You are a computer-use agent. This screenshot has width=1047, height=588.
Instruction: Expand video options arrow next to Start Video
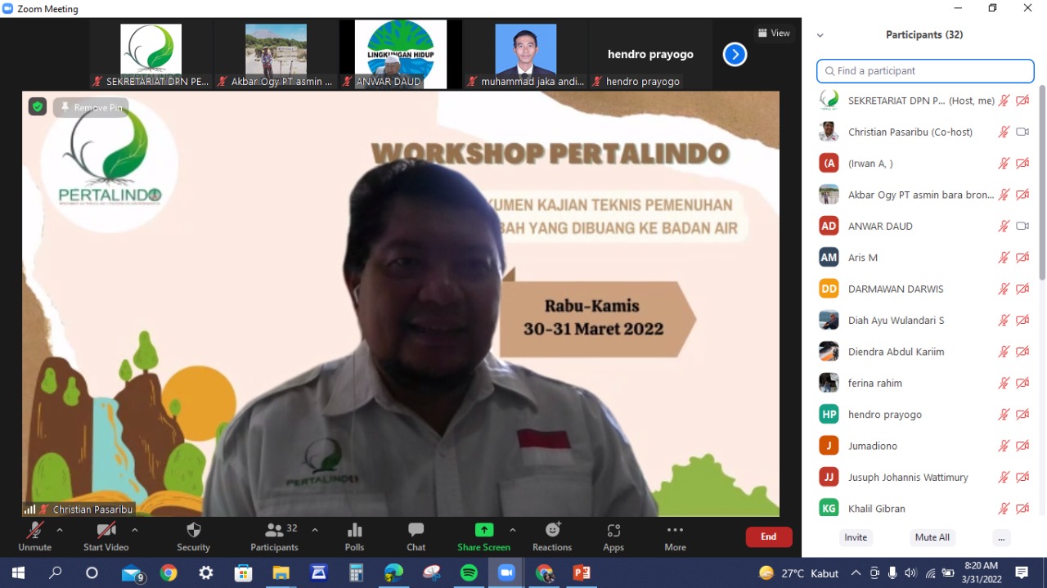pos(135,530)
